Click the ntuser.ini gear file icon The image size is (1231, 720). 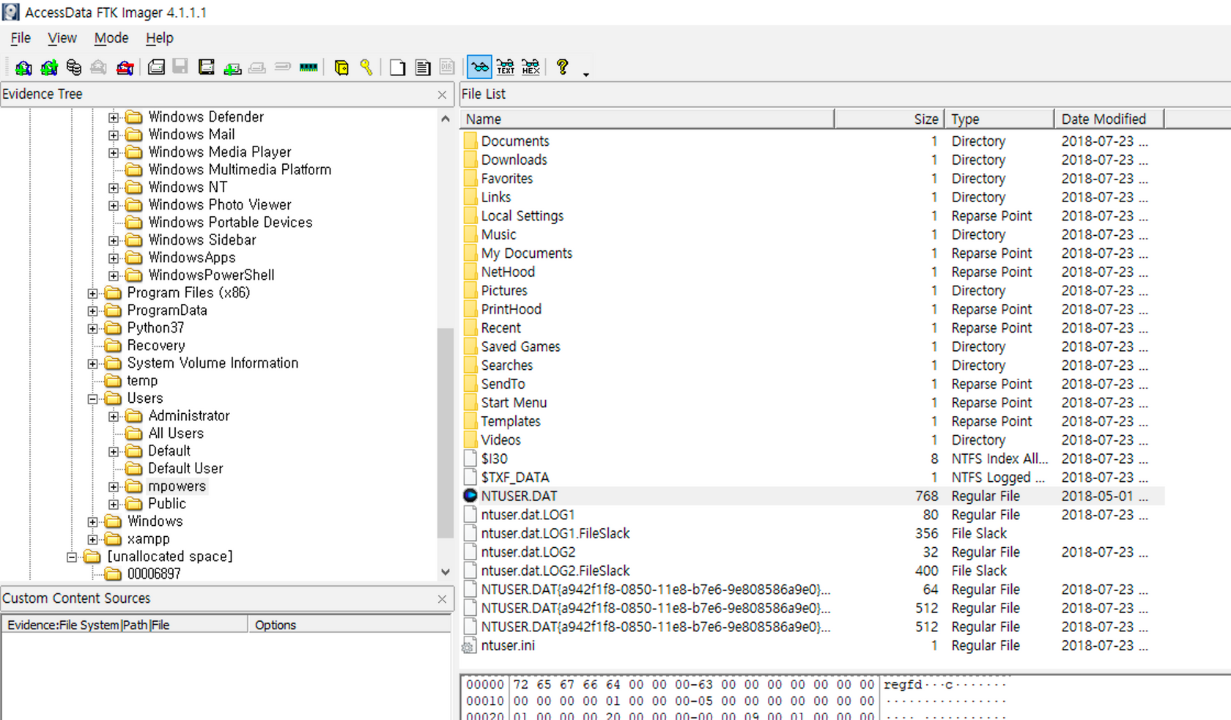469,646
